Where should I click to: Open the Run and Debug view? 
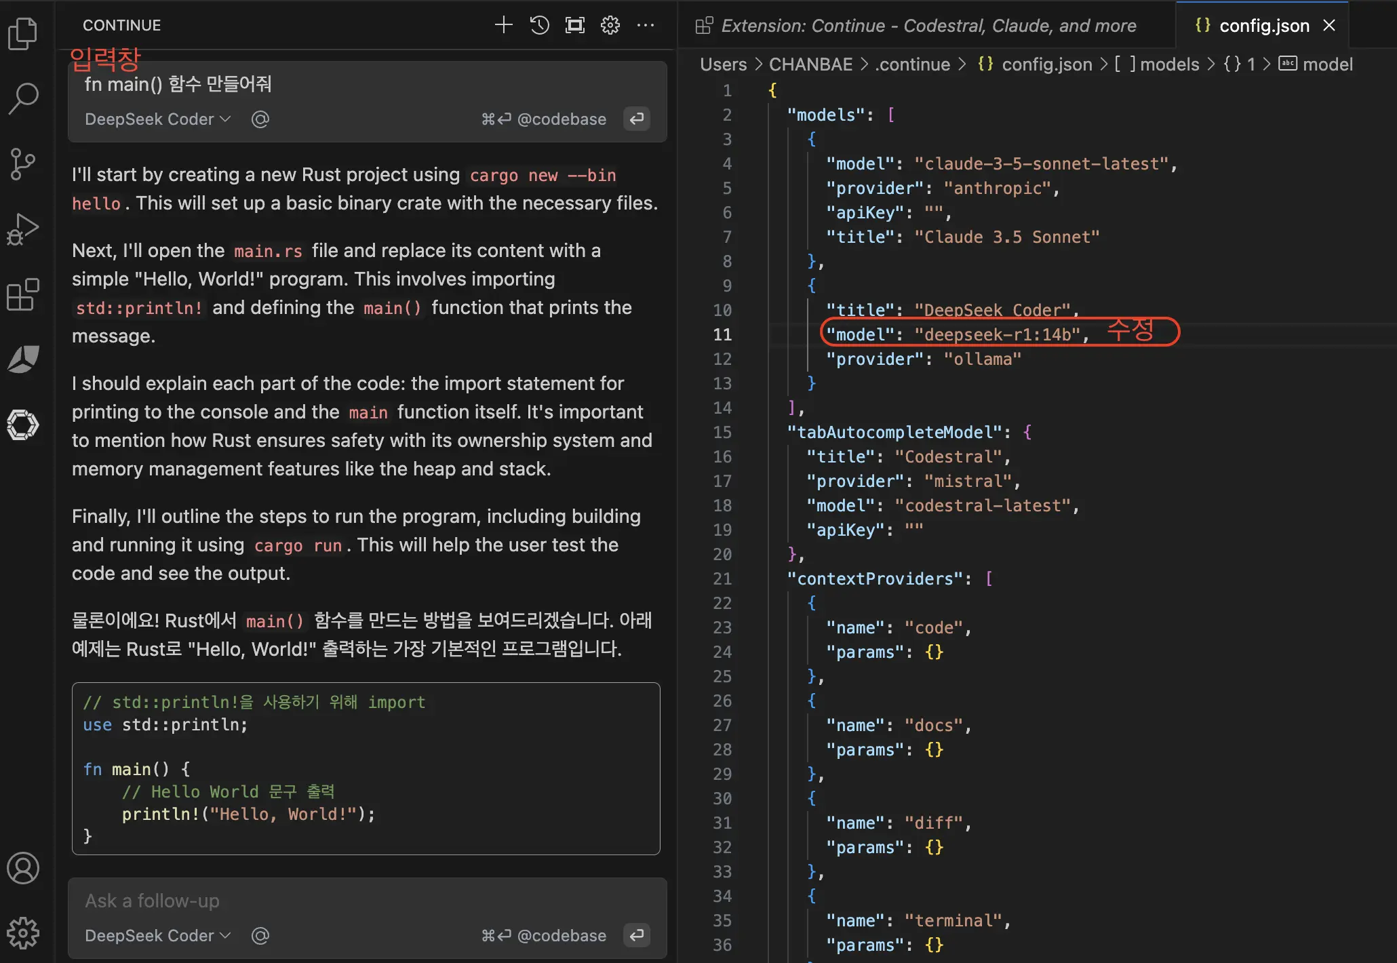click(23, 229)
